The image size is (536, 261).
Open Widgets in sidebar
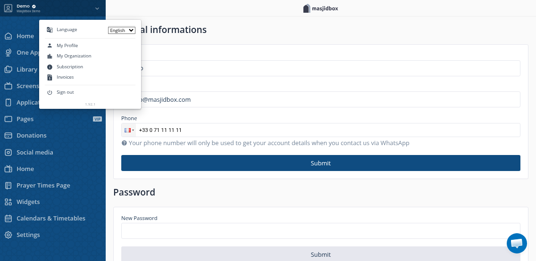pyautogui.click(x=28, y=202)
